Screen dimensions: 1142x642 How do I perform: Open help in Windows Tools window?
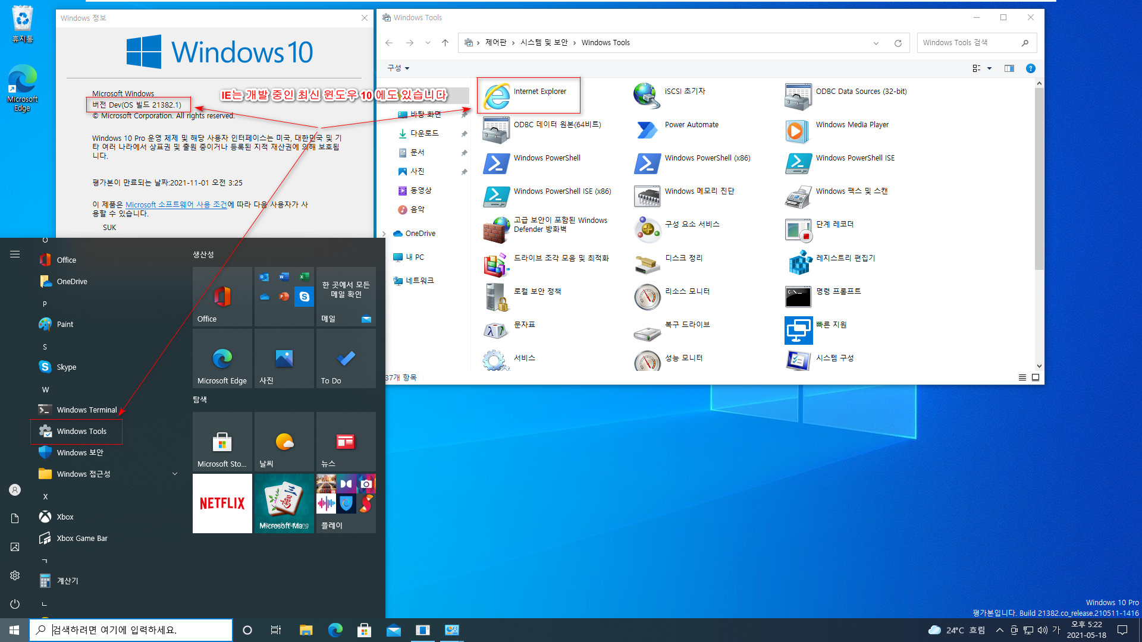pos(1031,68)
